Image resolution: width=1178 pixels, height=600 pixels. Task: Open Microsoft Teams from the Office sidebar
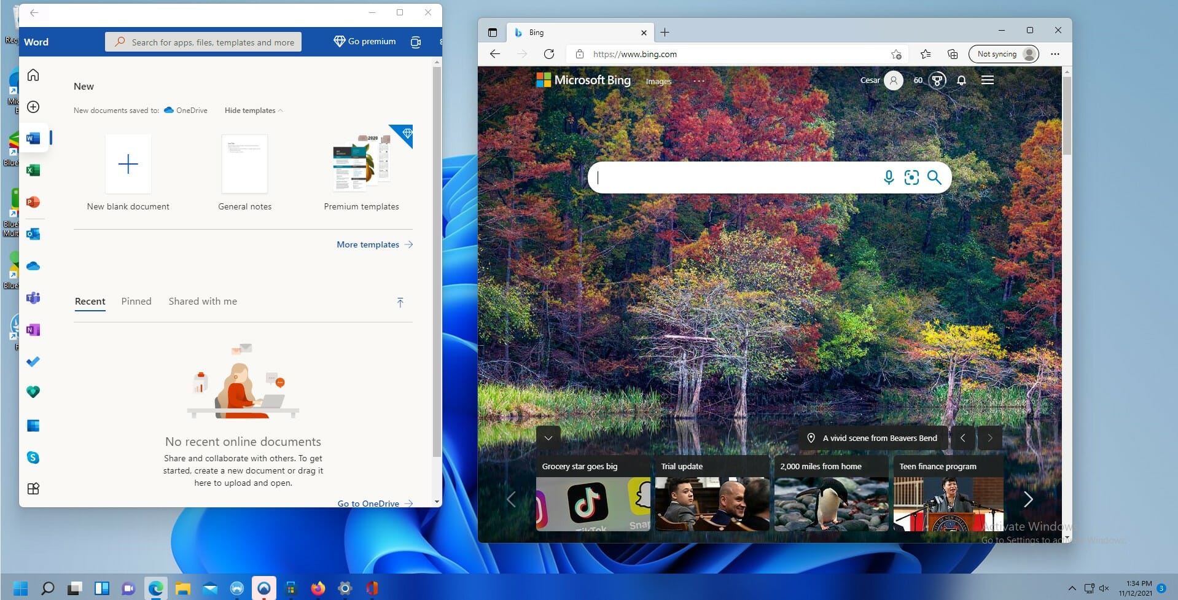[x=33, y=298]
